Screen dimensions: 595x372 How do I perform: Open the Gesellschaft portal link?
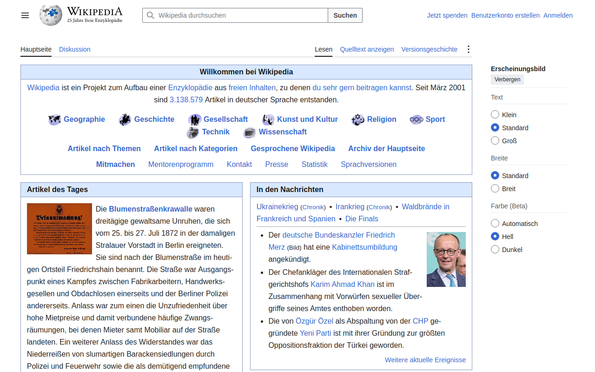click(225, 120)
